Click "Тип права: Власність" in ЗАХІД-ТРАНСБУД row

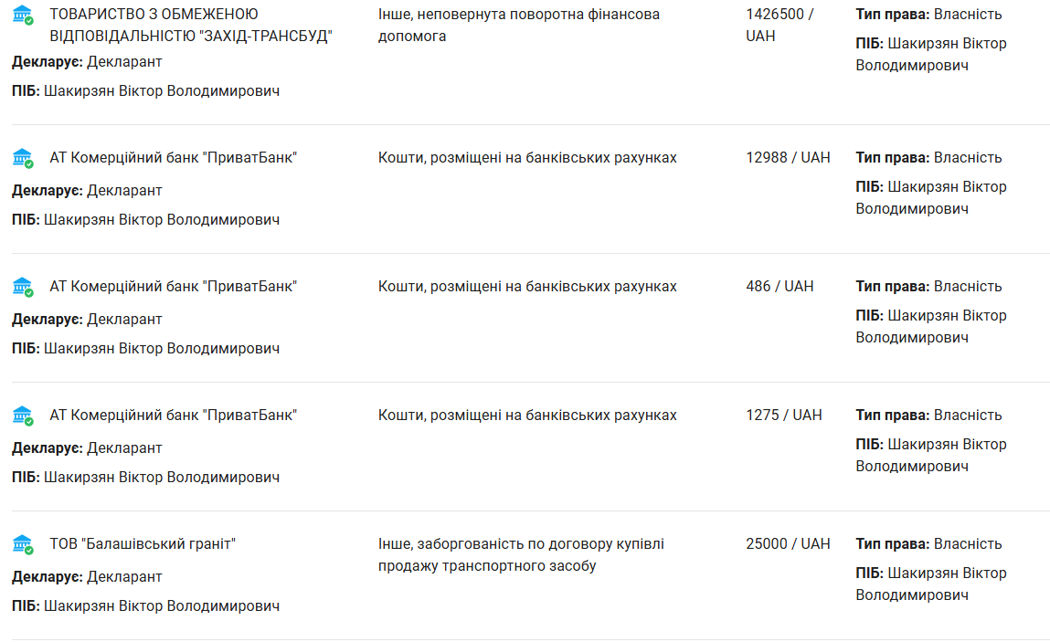click(x=928, y=15)
